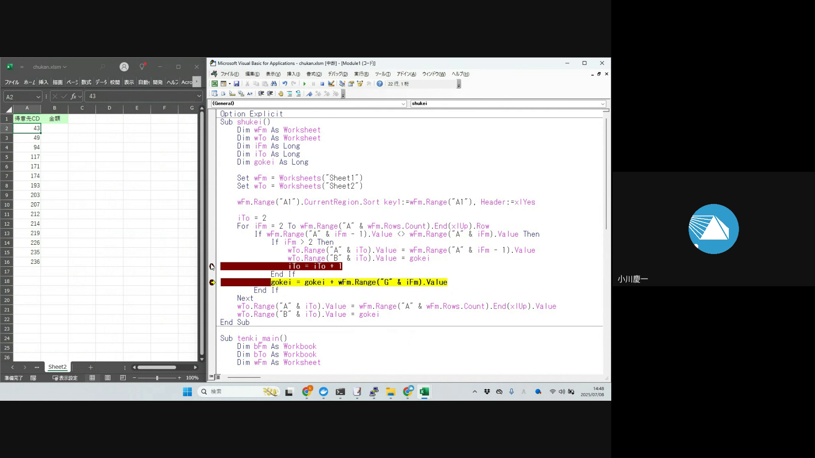Switch to Normal view in Excel status bar

[92, 378]
